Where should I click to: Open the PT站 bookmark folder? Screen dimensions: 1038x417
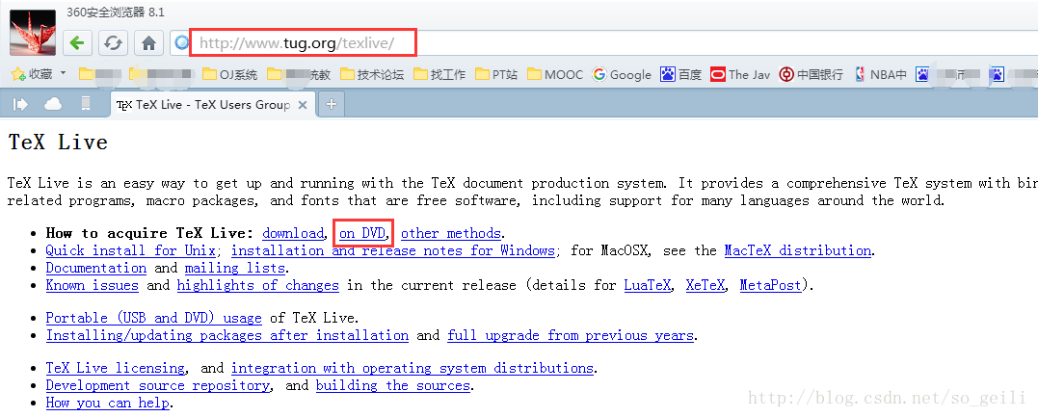(496, 75)
